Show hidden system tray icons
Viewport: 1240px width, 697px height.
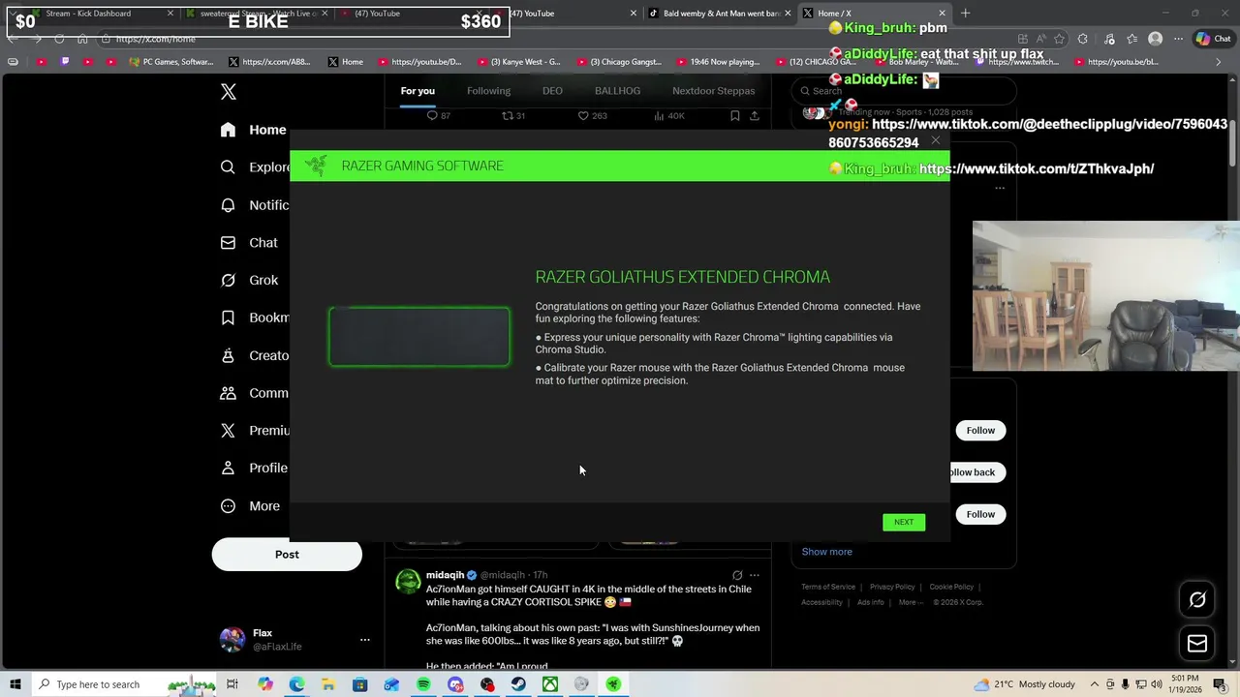[1094, 684]
